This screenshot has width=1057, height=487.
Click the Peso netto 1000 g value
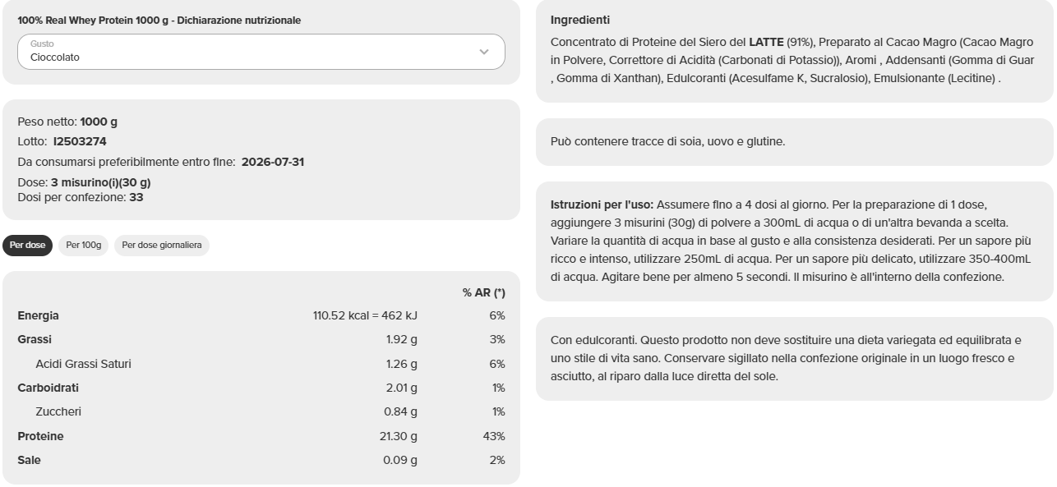click(97, 119)
